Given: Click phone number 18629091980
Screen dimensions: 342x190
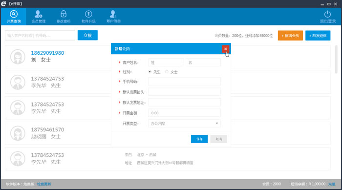Looking at the screenshot, I should 47,53.
